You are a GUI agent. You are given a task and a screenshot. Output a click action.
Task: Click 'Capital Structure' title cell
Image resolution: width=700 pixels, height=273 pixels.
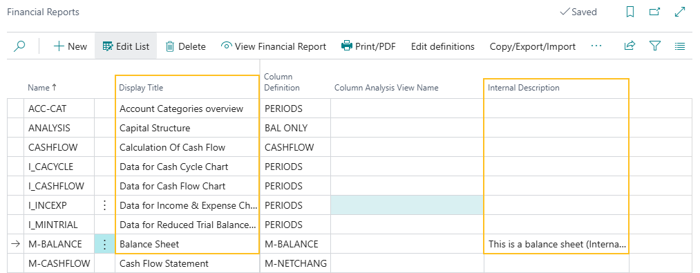187,129
